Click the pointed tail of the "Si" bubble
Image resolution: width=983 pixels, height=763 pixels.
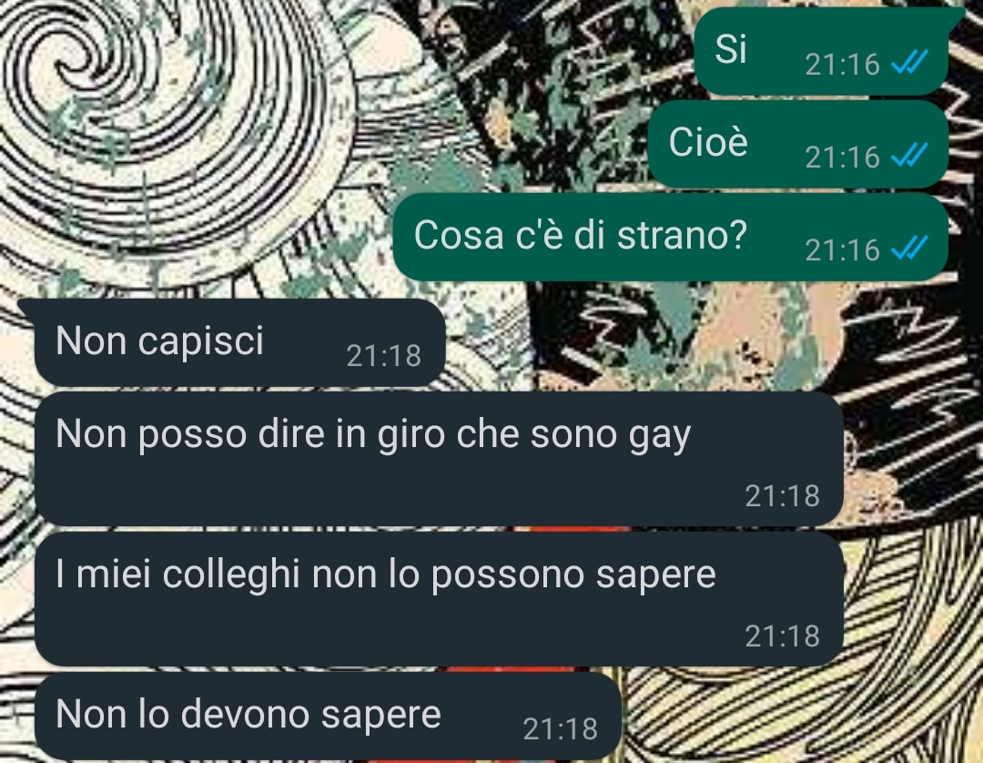[955, 15]
